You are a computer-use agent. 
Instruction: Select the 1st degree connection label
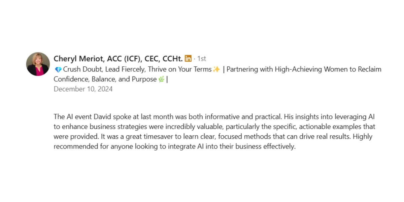point(202,59)
